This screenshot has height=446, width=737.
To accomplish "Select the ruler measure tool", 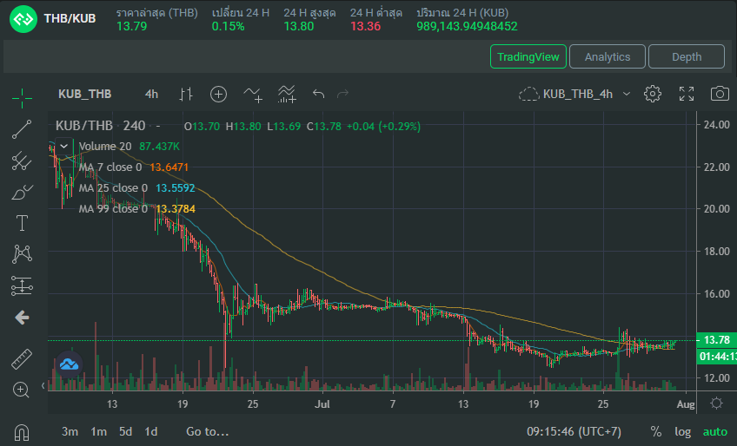I will [x=22, y=359].
